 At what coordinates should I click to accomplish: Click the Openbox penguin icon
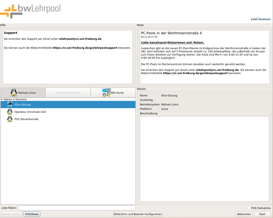pyautogui.click(x=10, y=112)
